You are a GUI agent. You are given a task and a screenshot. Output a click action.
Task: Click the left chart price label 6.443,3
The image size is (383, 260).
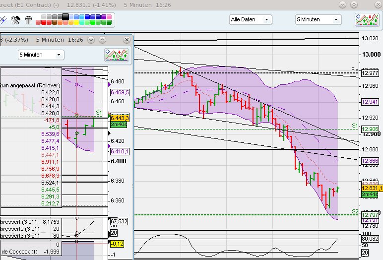pyautogui.click(x=120, y=118)
